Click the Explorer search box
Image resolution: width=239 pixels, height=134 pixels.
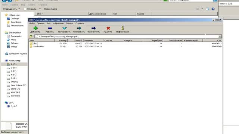click(191, 0)
